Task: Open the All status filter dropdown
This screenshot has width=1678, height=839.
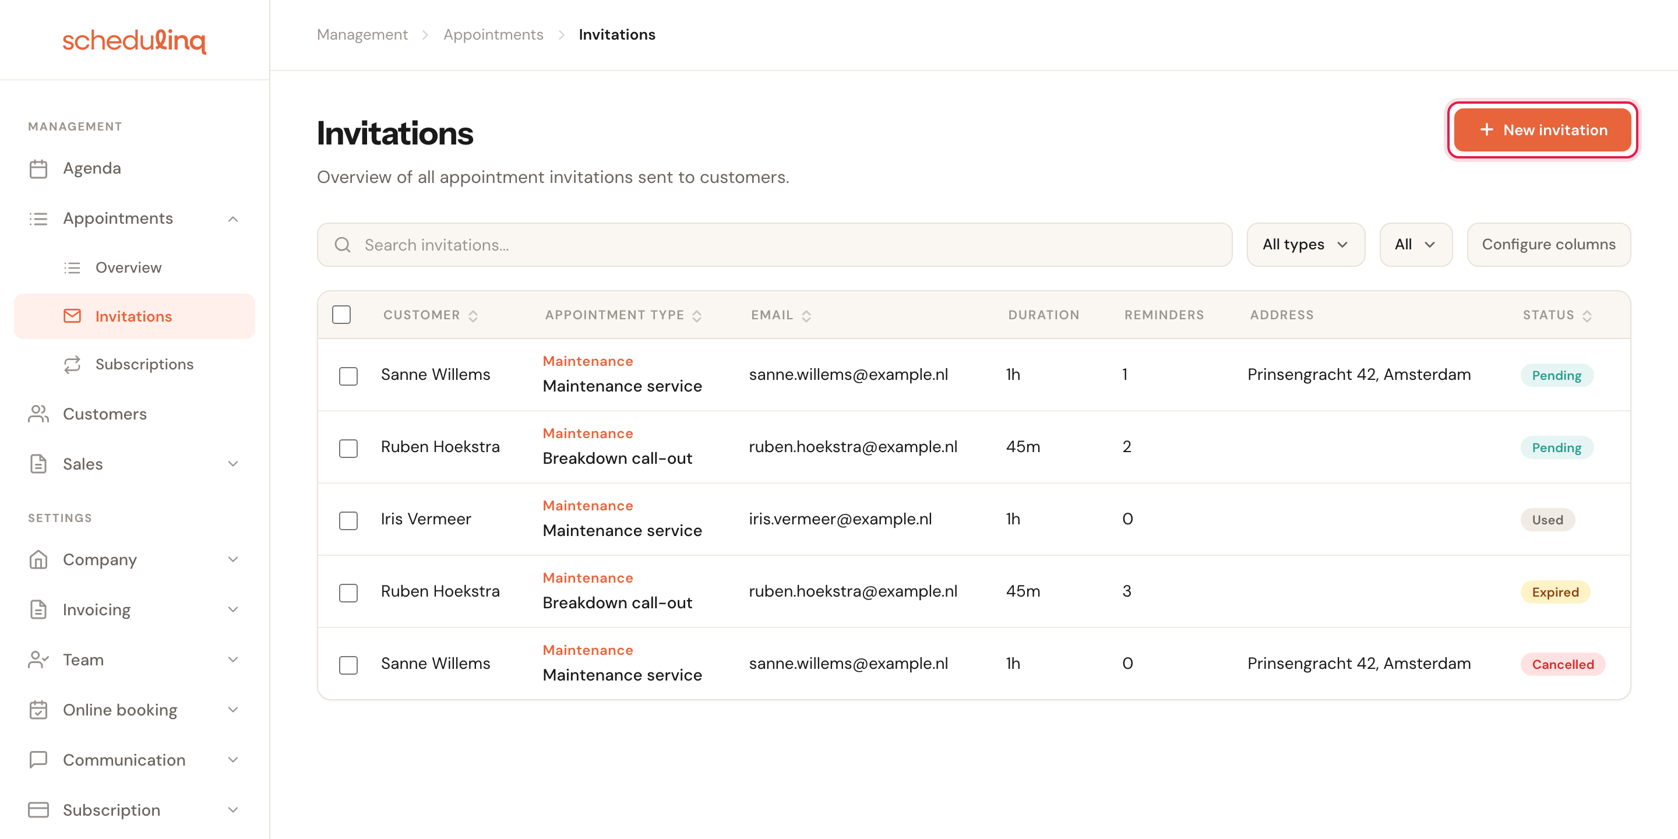Action: pyautogui.click(x=1415, y=245)
